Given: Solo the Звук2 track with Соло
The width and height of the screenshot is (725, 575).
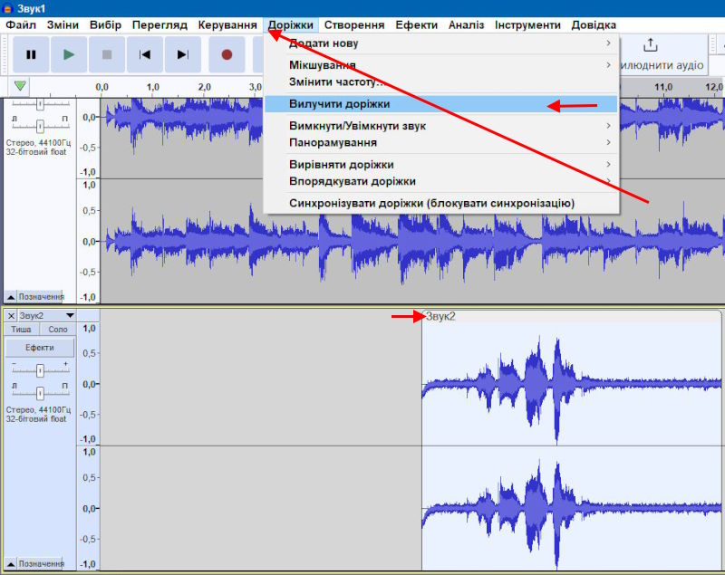Looking at the screenshot, I should coord(58,330).
